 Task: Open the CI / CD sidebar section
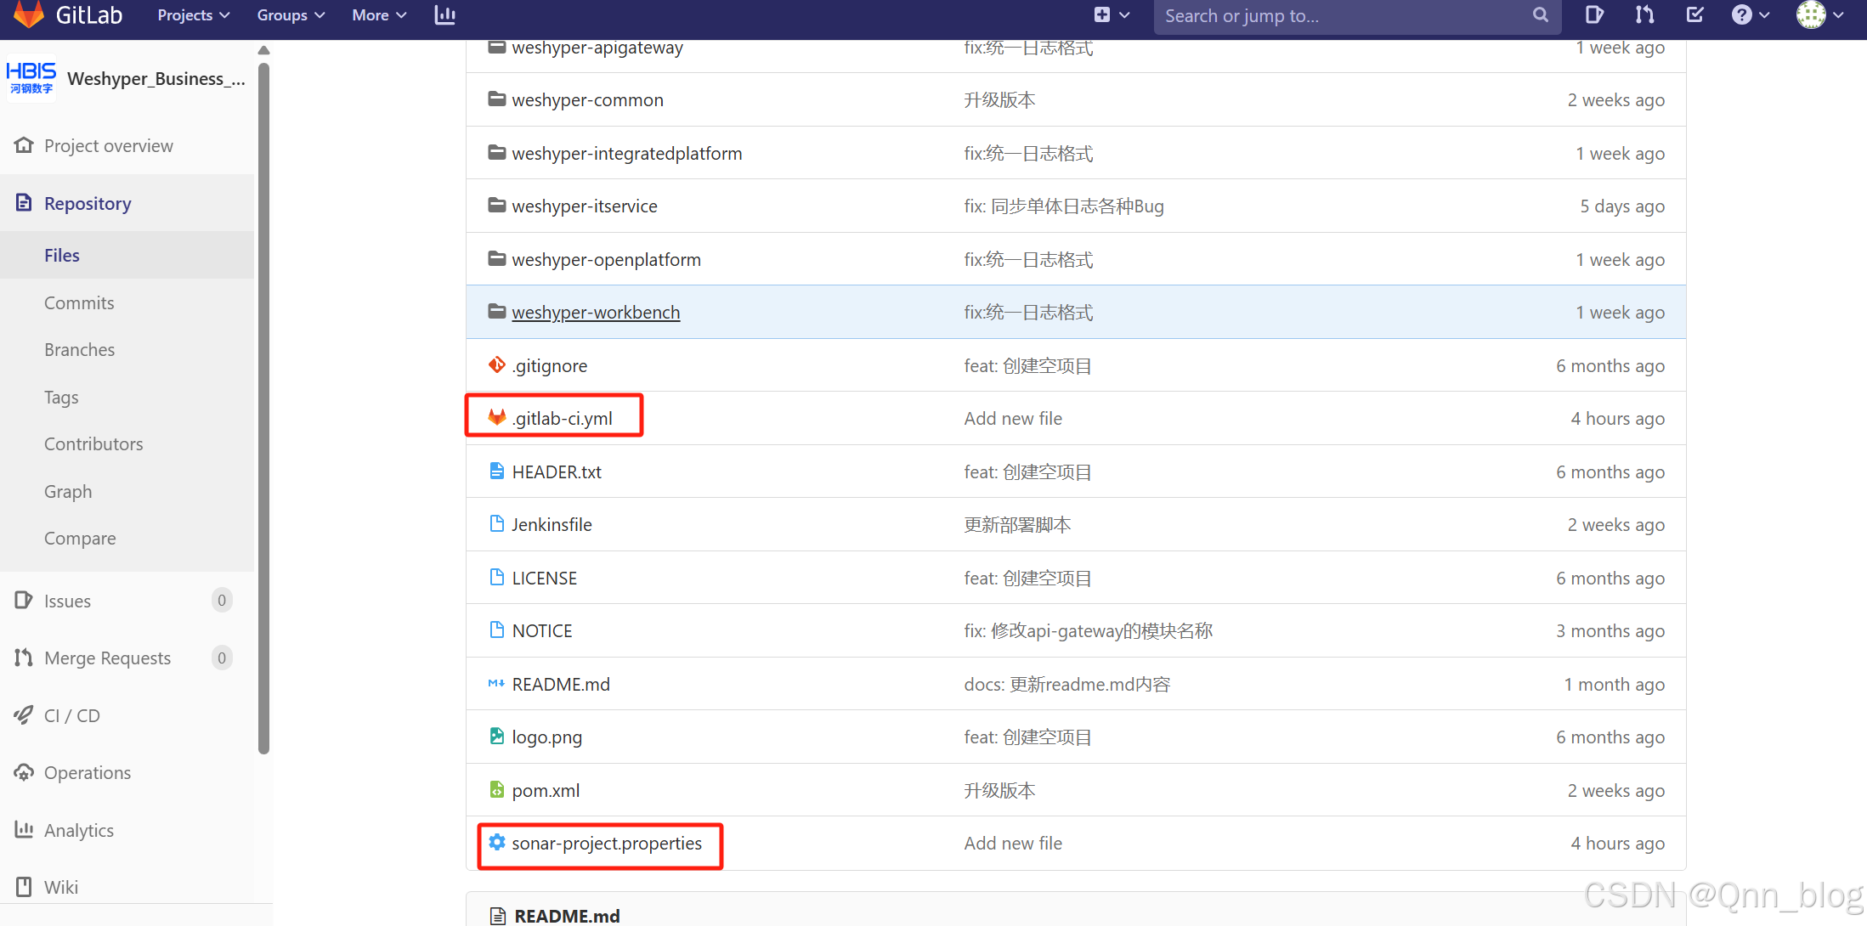click(71, 715)
